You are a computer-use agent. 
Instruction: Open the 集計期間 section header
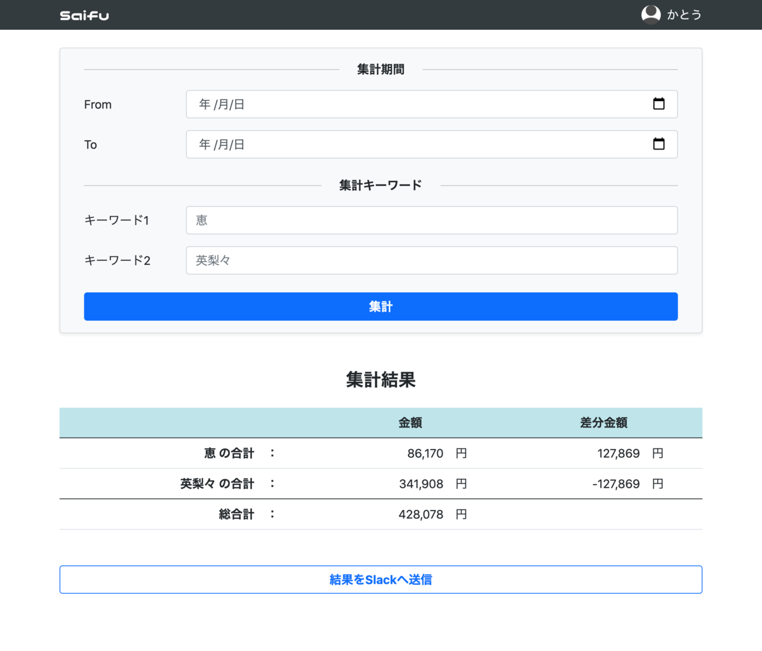point(380,69)
